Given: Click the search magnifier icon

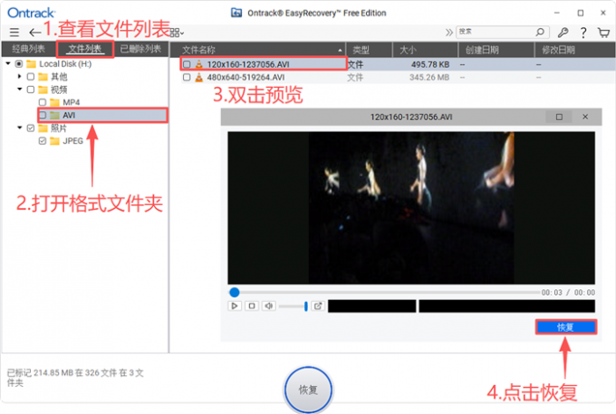Looking at the screenshot, I should click(x=540, y=32).
